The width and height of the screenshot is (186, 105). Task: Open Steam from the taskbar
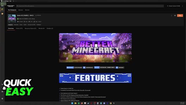tap(88, 103)
